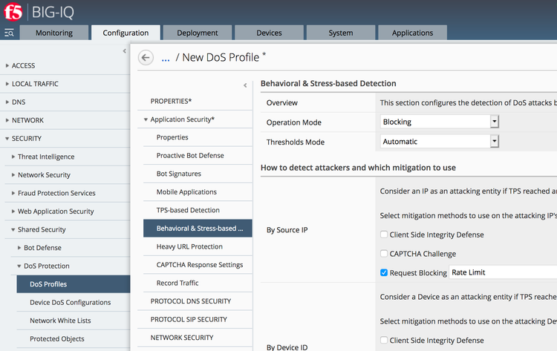Click the breadcrumb ellipsis link

(166, 58)
